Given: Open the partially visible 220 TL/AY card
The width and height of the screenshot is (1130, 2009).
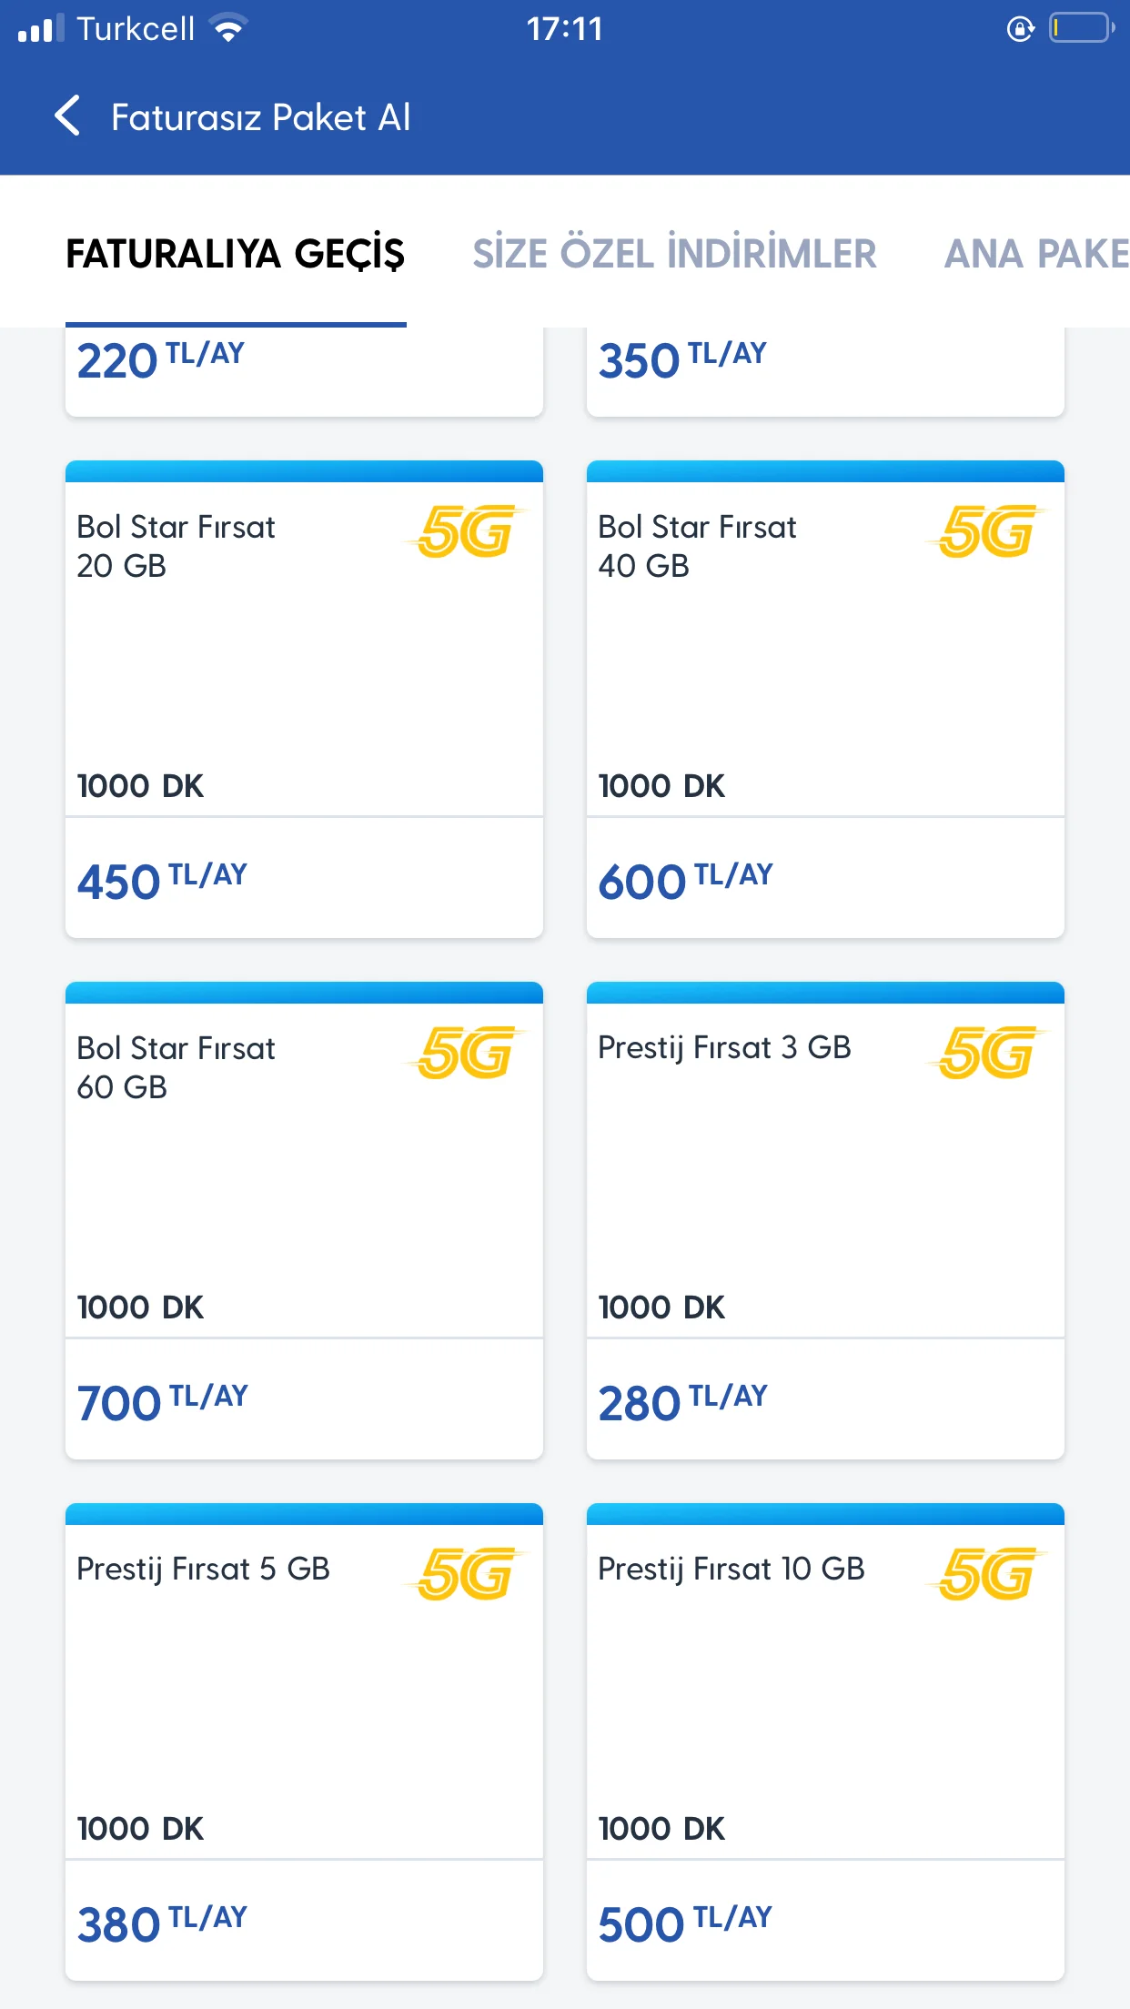Looking at the screenshot, I should tap(304, 371).
